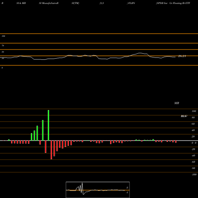Click the MR axis label -40

193,156
